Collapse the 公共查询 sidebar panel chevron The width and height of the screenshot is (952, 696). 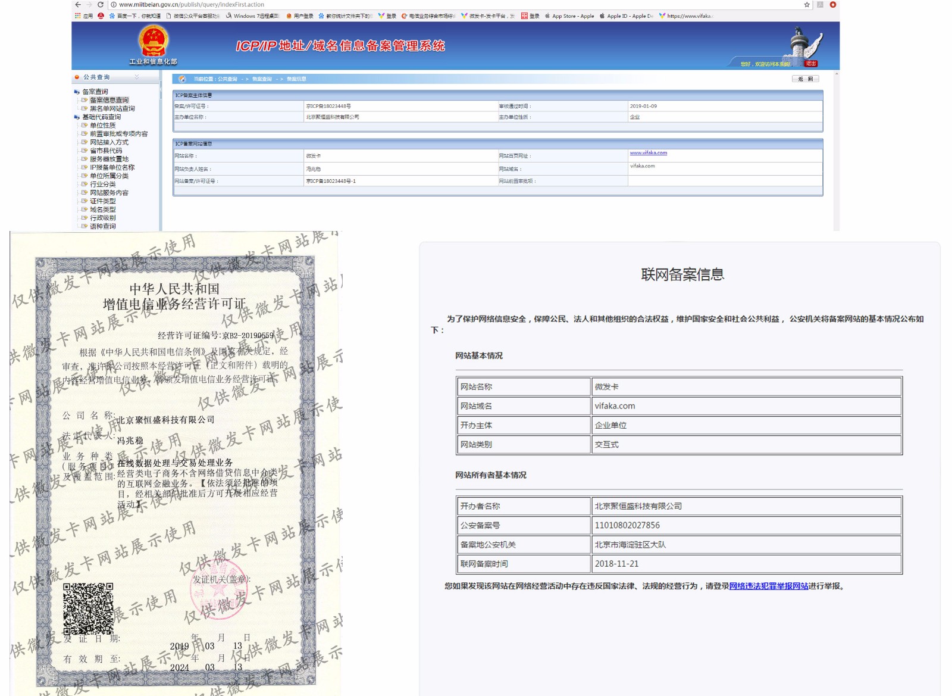click(x=137, y=77)
